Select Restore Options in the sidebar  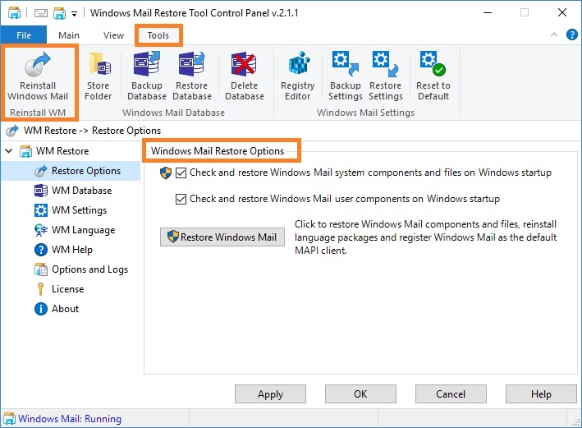[71, 171]
